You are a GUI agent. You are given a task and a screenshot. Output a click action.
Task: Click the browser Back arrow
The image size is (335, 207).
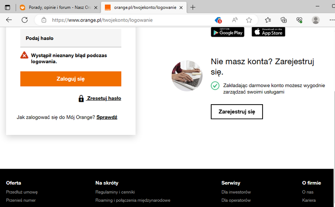[x=9, y=20]
